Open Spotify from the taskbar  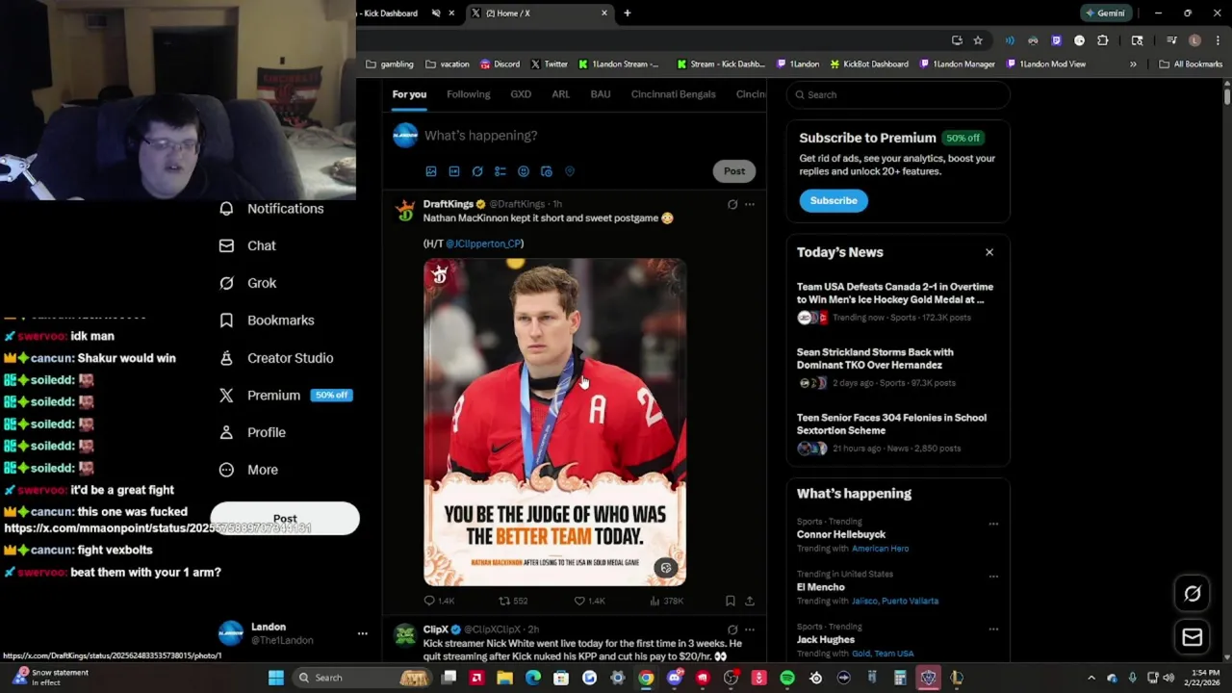tap(787, 678)
